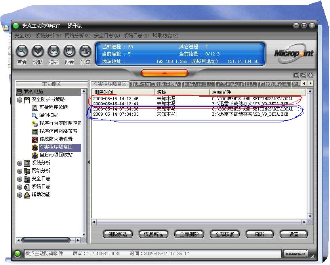Sort by the 原始文件 column header
The image size is (330, 265).
(x=258, y=92)
